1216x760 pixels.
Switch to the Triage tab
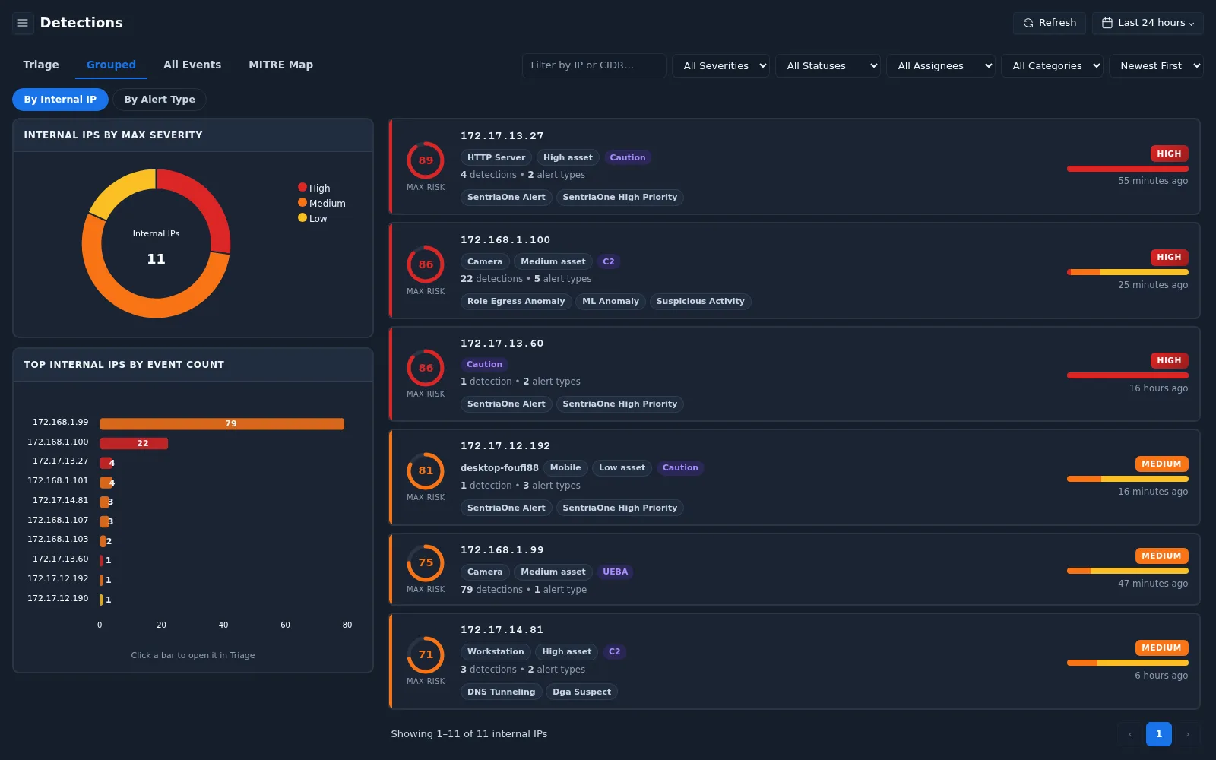[41, 65]
